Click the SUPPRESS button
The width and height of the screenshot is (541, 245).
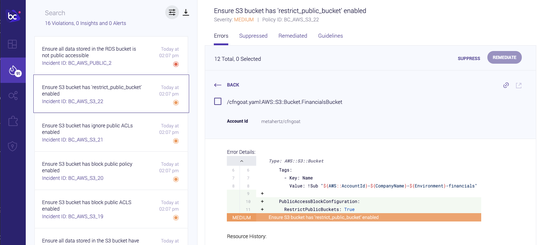click(x=469, y=58)
